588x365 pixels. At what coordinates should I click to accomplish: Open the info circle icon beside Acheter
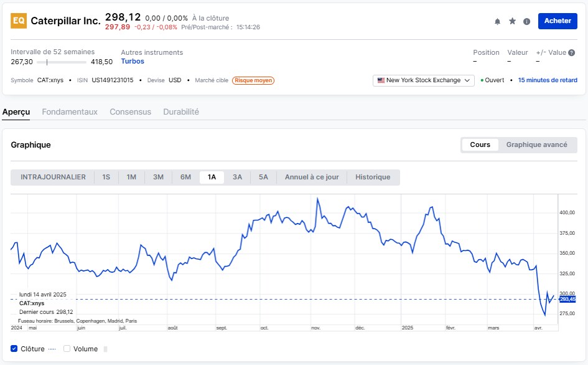click(526, 21)
